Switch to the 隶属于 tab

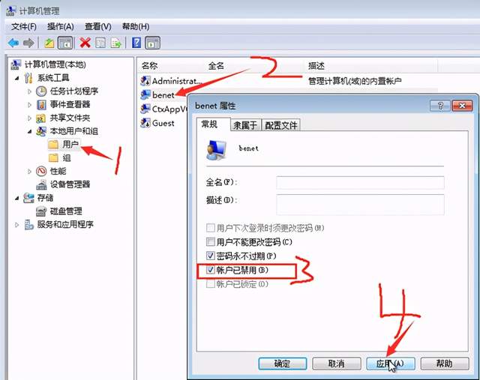[x=245, y=125]
